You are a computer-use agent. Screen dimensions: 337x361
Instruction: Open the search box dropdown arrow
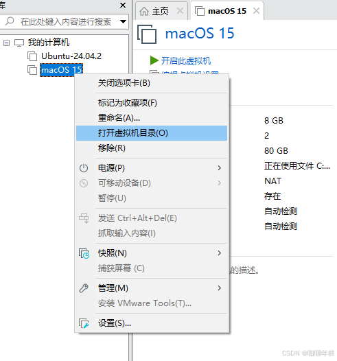(x=123, y=22)
